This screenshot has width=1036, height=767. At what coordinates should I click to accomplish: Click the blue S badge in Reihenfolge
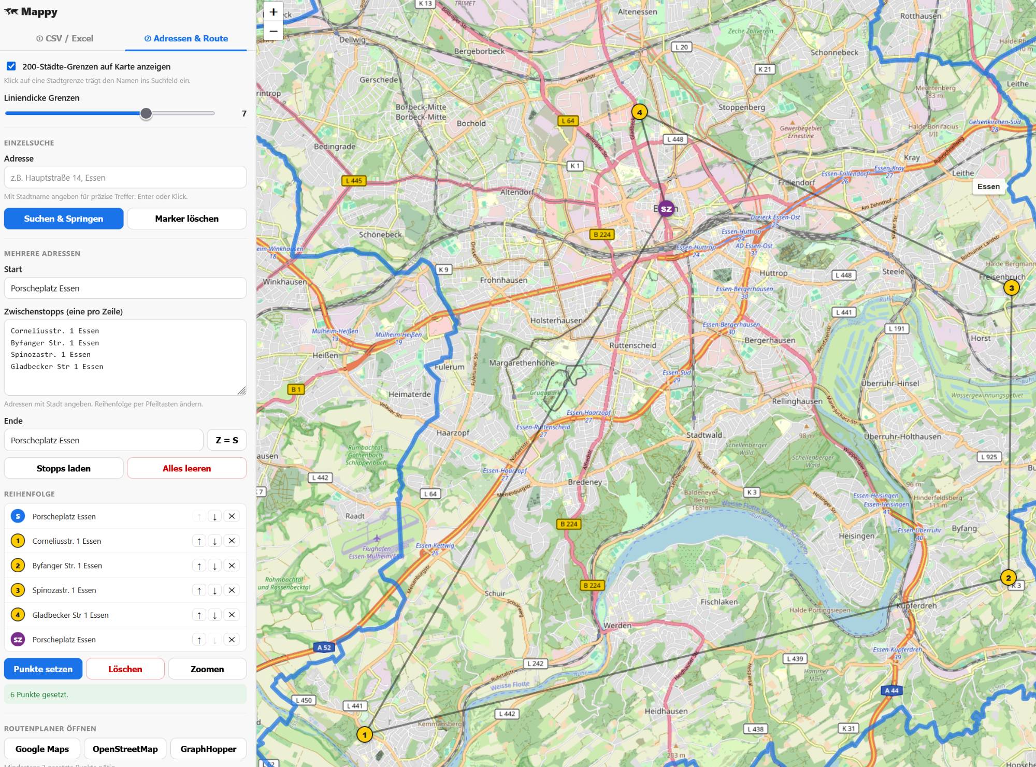point(18,516)
